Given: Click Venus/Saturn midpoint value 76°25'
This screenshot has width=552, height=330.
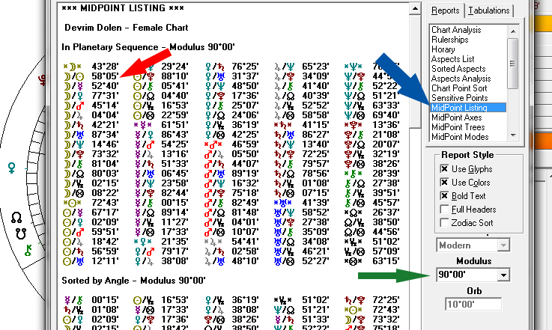Looking at the screenshot, I should click(246, 66).
